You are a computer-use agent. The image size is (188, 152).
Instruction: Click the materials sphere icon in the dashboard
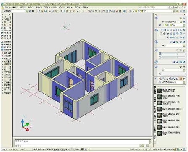[156, 62]
